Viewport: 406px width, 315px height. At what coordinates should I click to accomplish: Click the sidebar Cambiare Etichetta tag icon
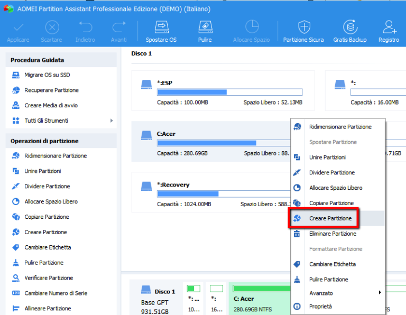click(x=16, y=247)
